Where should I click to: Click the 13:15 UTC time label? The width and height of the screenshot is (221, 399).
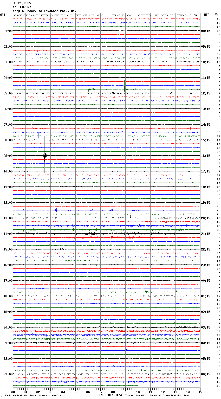[206, 109]
